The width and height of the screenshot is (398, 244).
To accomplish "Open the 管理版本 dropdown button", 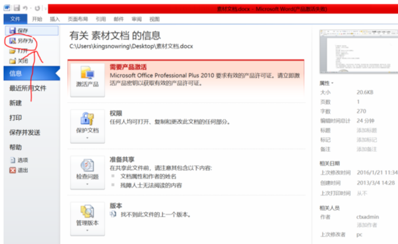I will click(87, 219).
